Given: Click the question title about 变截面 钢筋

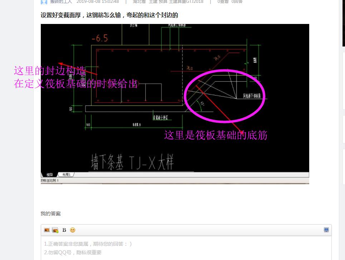Looking at the screenshot, I should pyautogui.click(x=110, y=15).
